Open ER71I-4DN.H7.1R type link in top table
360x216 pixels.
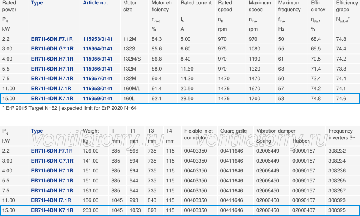pyautogui.click(x=52, y=79)
